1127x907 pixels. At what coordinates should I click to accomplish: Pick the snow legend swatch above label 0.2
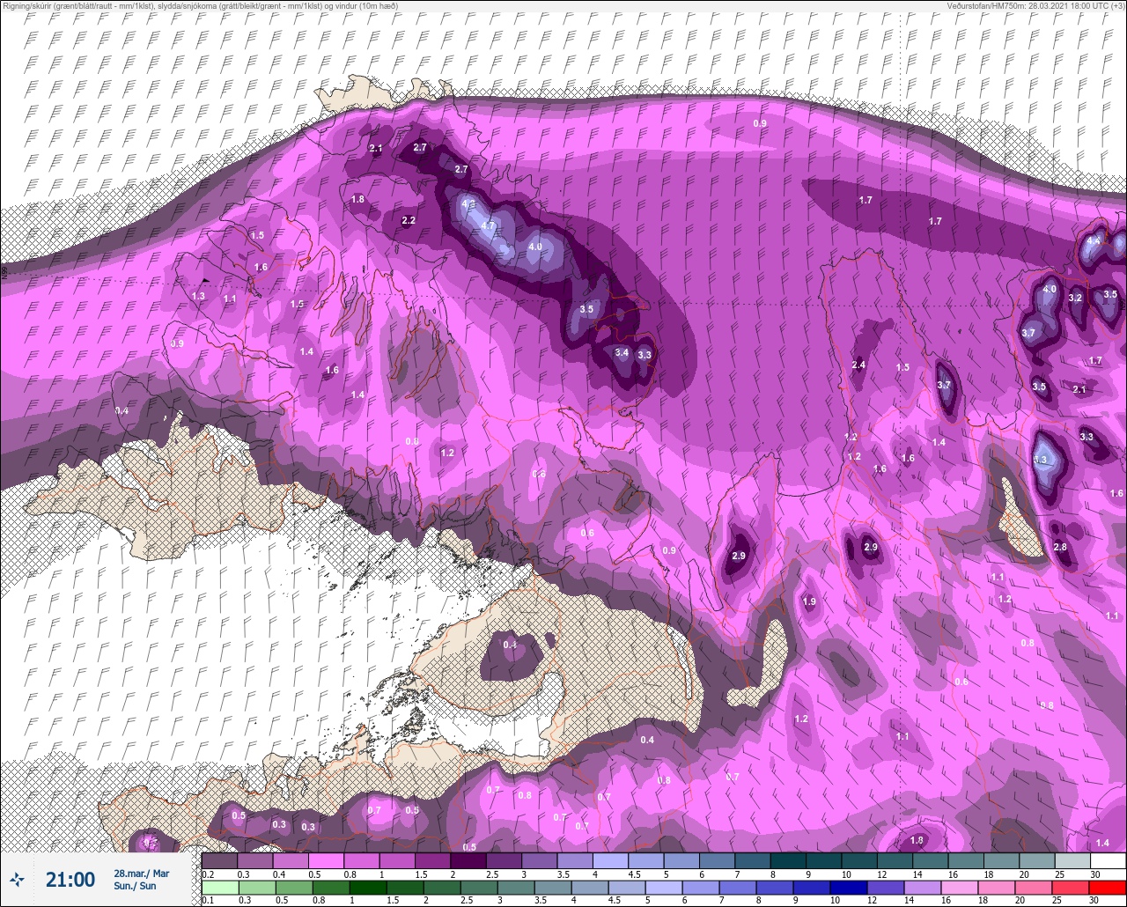(x=219, y=860)
